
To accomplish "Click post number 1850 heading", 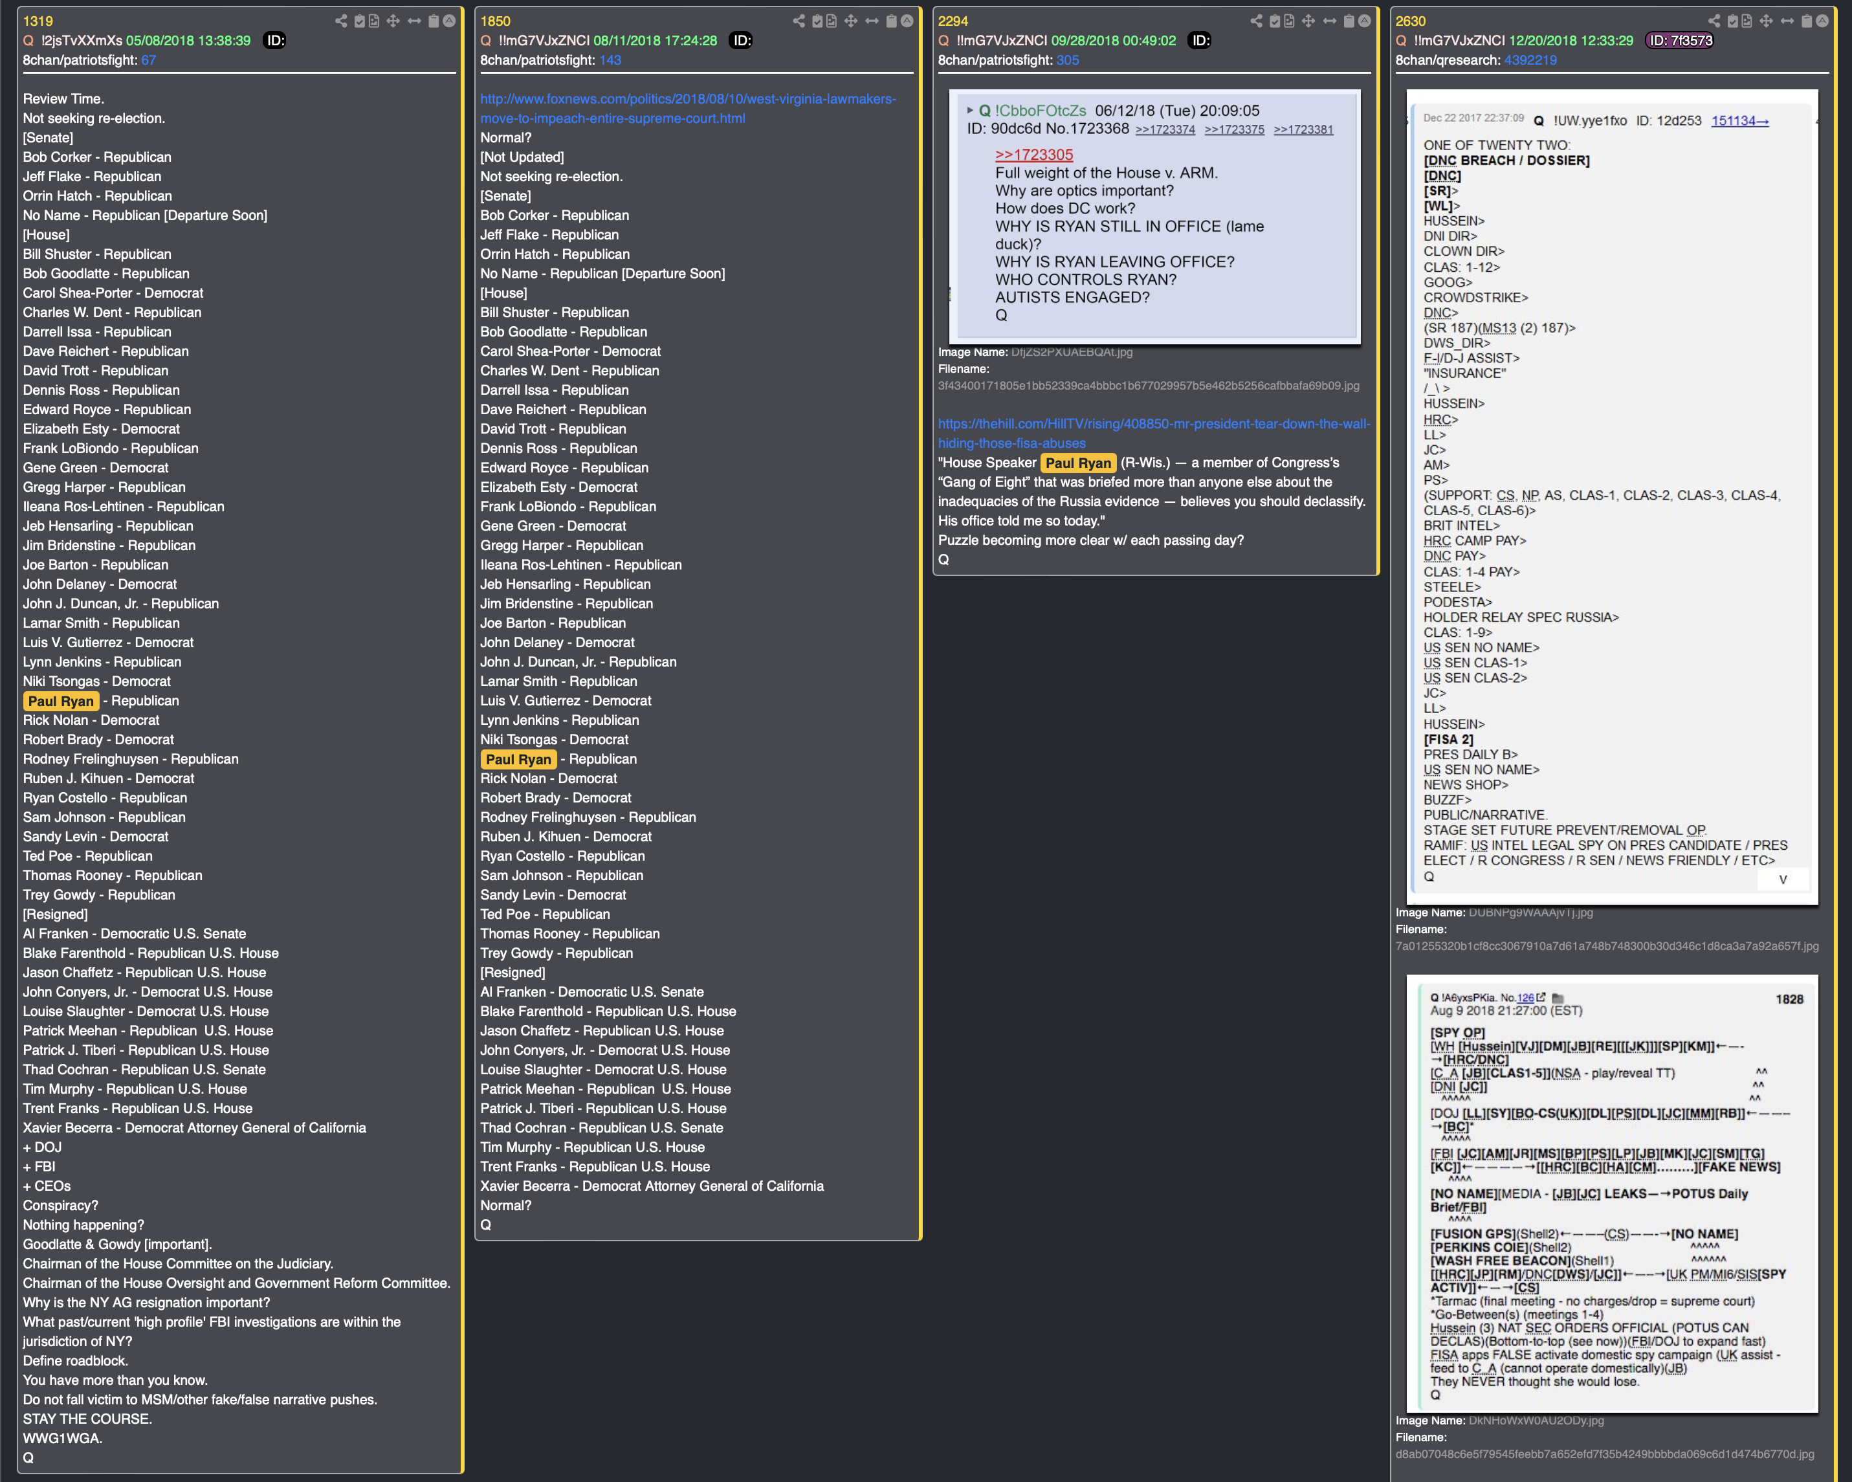I will [496, 21].
